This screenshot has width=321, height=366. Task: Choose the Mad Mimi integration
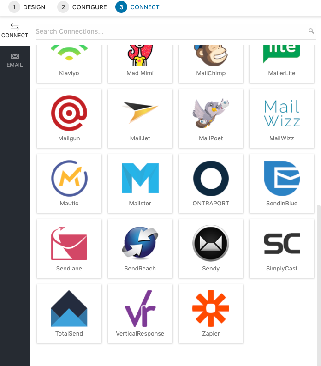(140, 64)
